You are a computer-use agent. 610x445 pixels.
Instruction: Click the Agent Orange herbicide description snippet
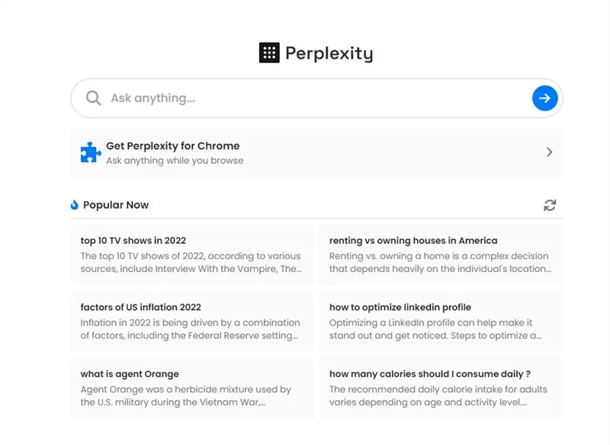coord(186,395)
